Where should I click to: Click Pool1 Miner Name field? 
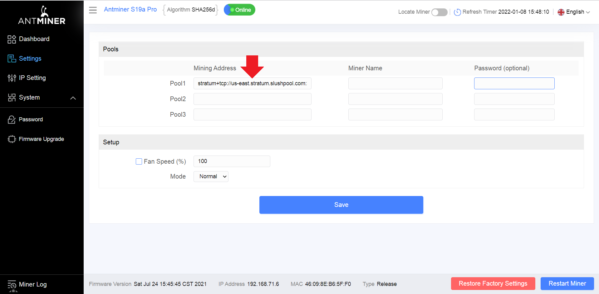(395, 83)
